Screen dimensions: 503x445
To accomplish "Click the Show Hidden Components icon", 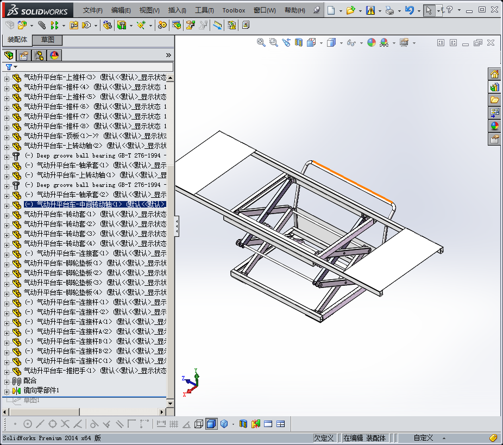I will 107,25.
